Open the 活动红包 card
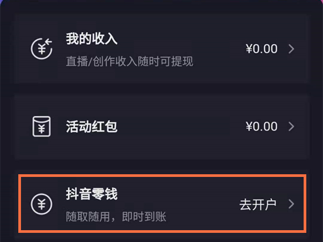323x242 pixels. (x=161, y=126)
